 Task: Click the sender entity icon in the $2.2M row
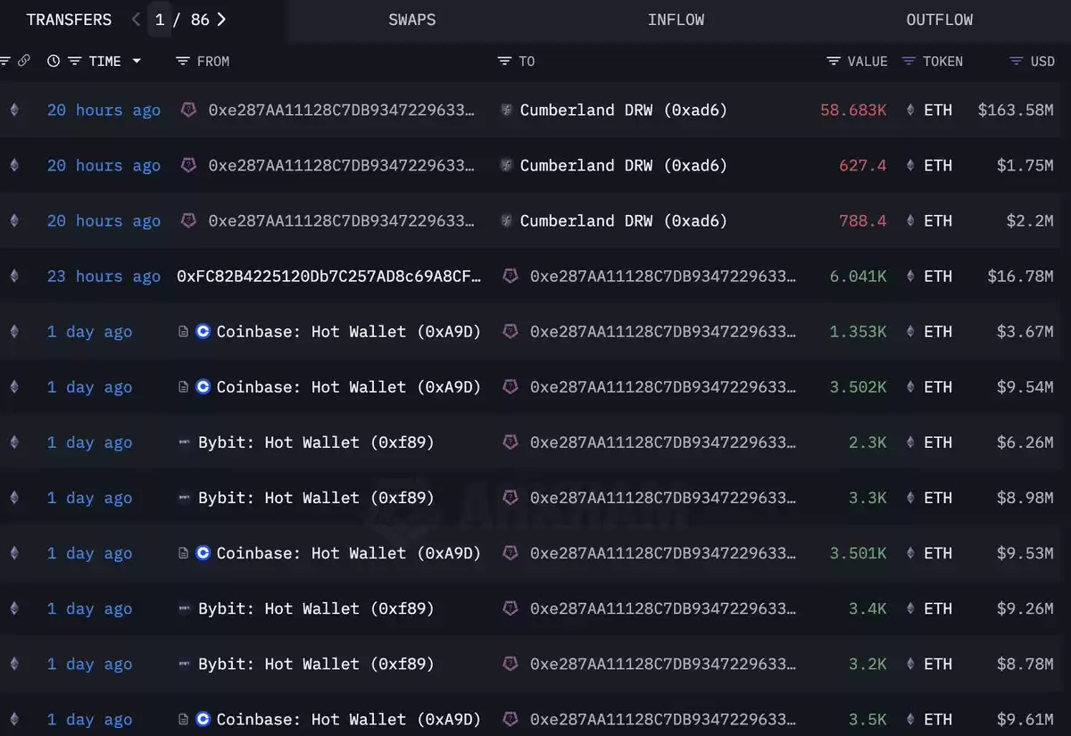(x=189, y=220)
